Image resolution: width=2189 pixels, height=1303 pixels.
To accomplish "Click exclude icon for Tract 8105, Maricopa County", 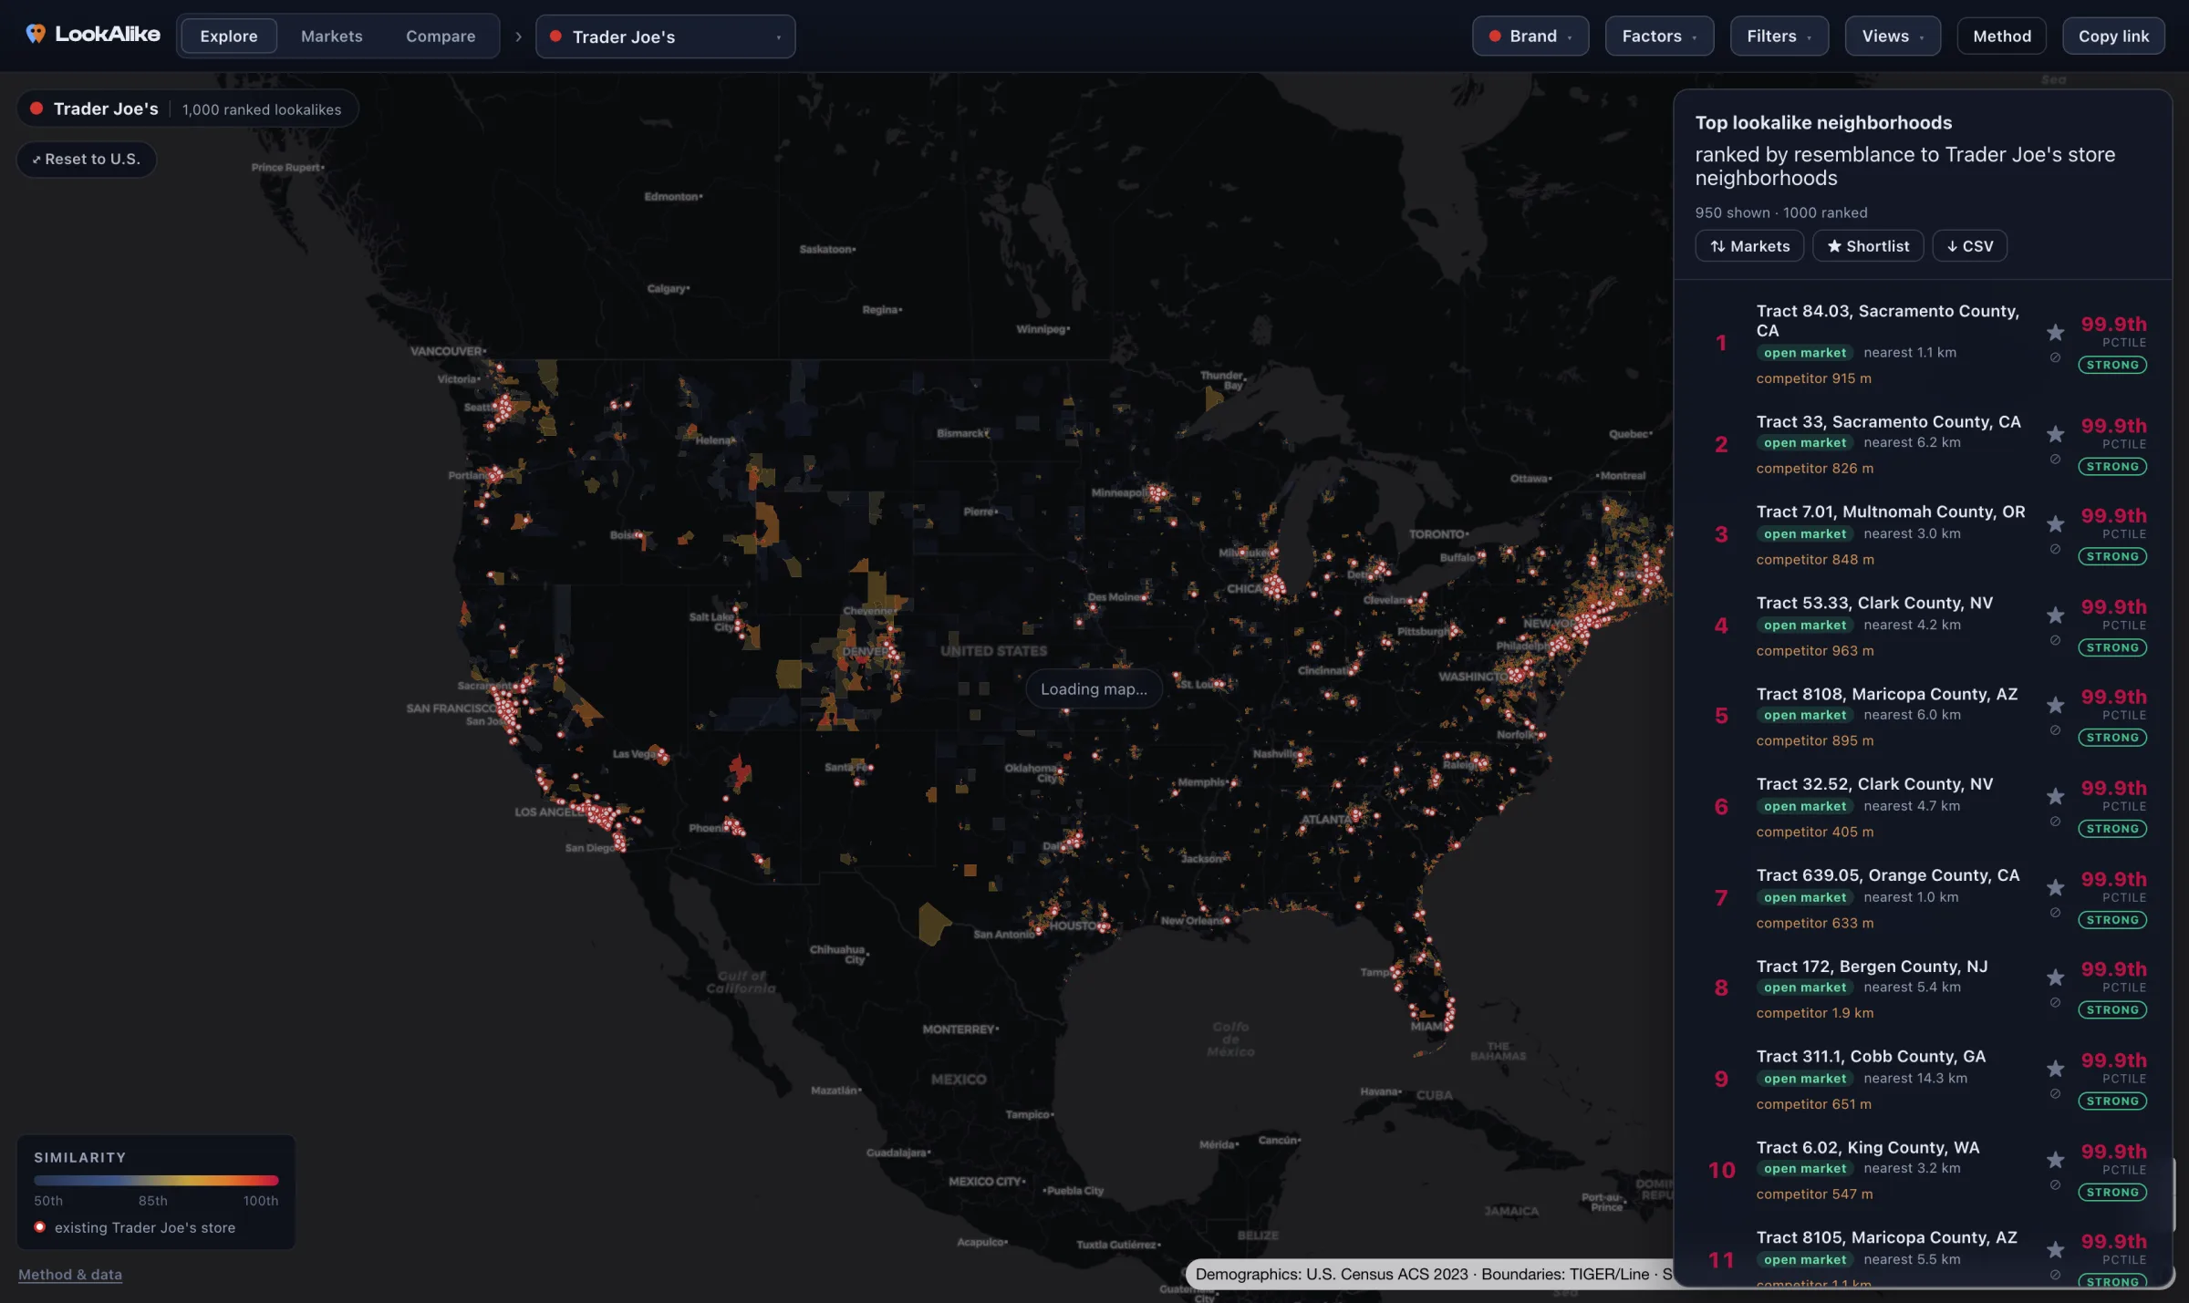I will pos(2055,1276).
